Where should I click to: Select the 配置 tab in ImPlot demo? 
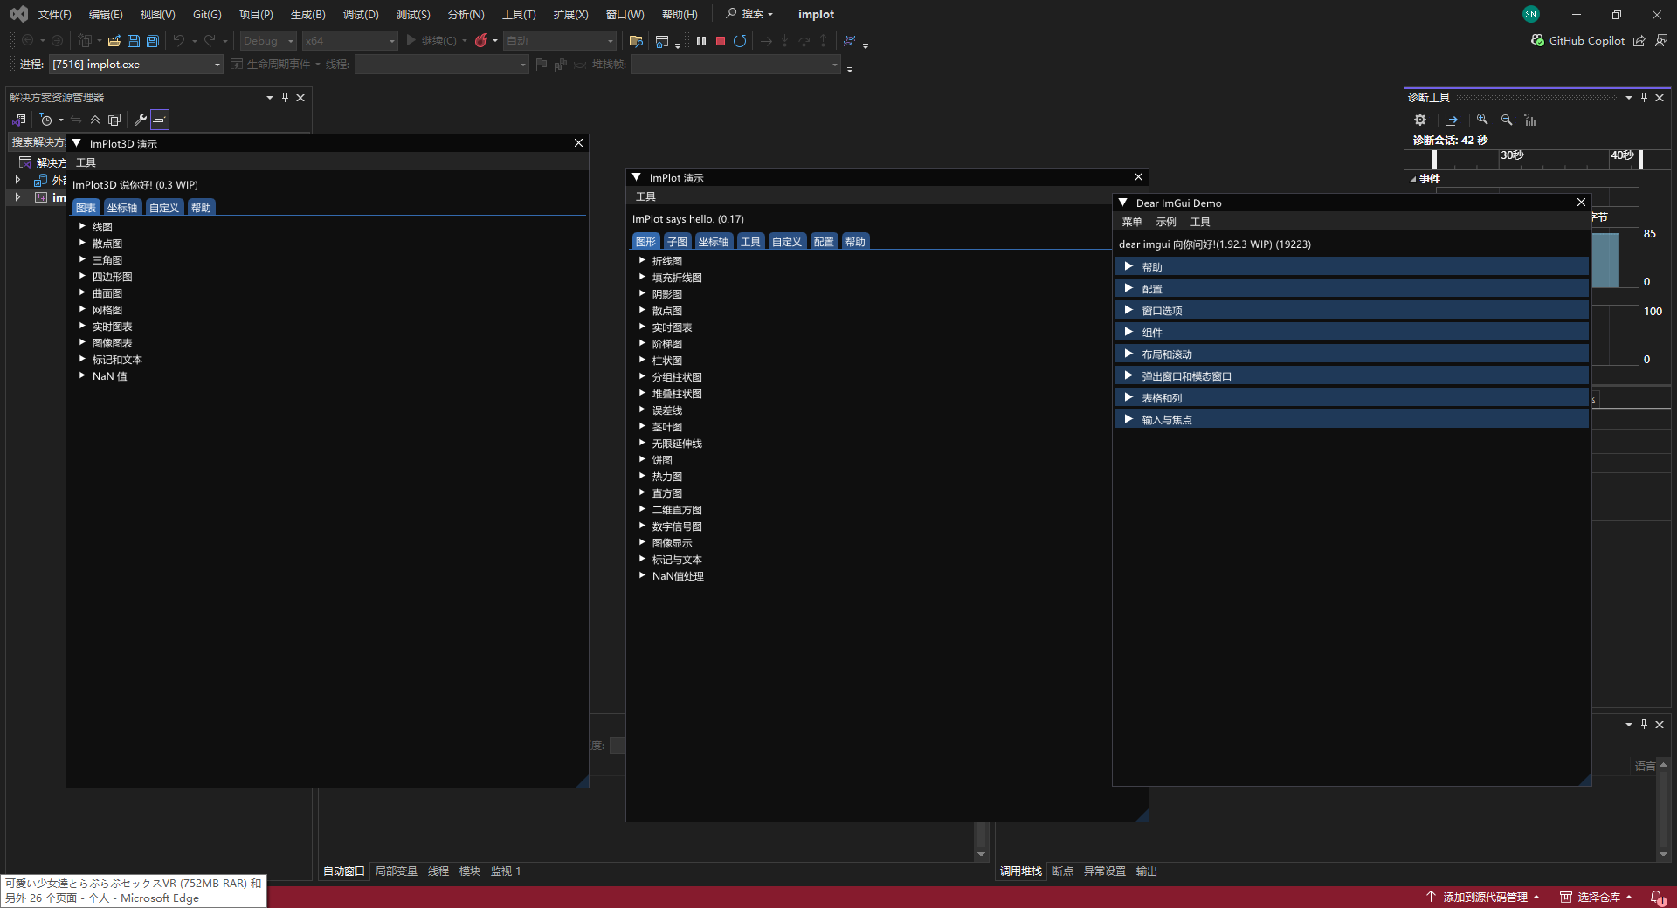(x=824, y=242)
